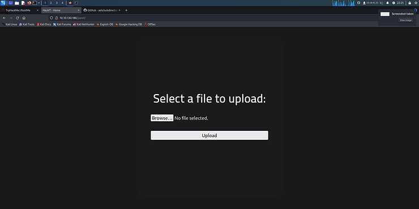
Task: Click the show desktop icon in the panel
Action: (11, 3)
